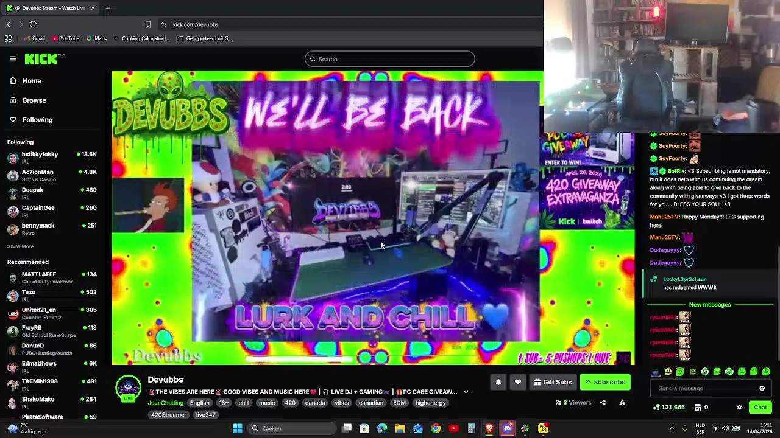Screen dimensions: 780x438
Task: Open chat settings gear icon
Action: coord(739,408)
